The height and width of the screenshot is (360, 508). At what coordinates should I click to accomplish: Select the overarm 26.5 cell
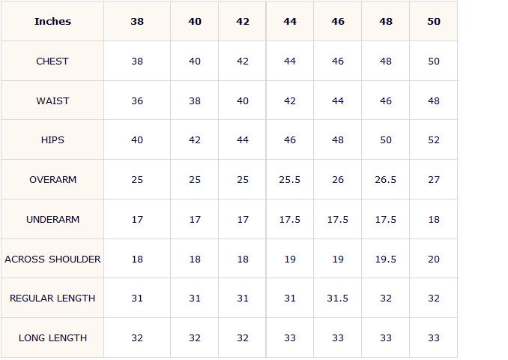point(386,179)
